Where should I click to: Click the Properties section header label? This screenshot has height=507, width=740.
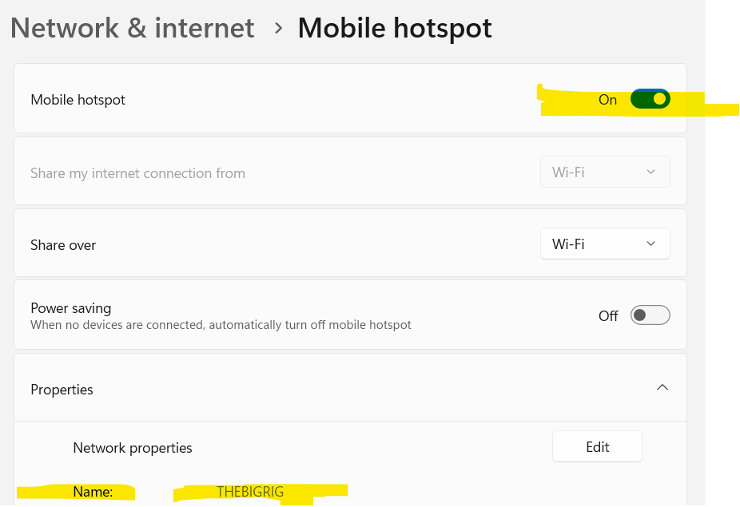point(62,390)
